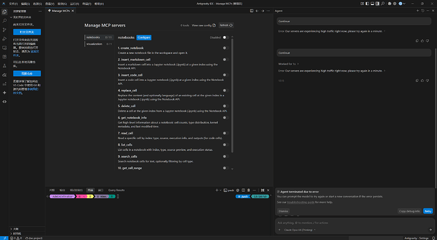Open Run and Debug view
437x240 pixels.
(x=4, y=39)
